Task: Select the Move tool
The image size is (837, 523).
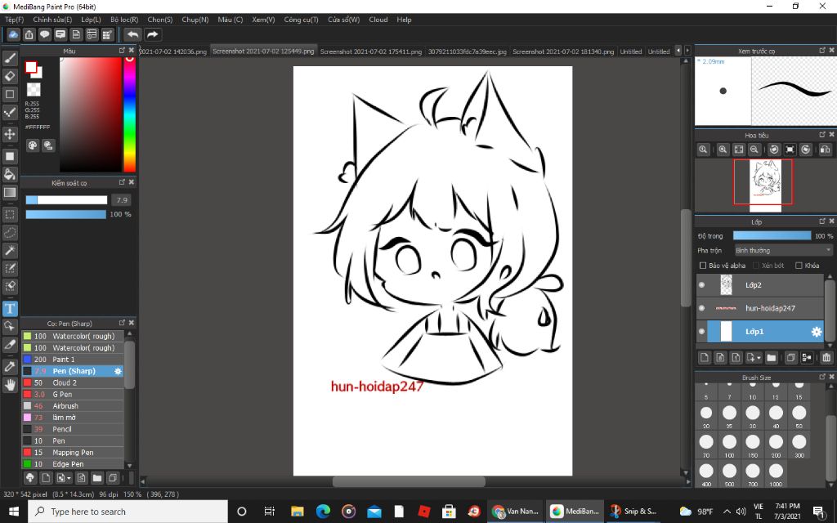Action: point(10,133)
